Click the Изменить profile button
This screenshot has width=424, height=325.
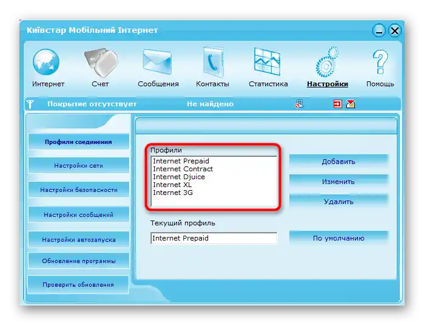tap(338, 182)
